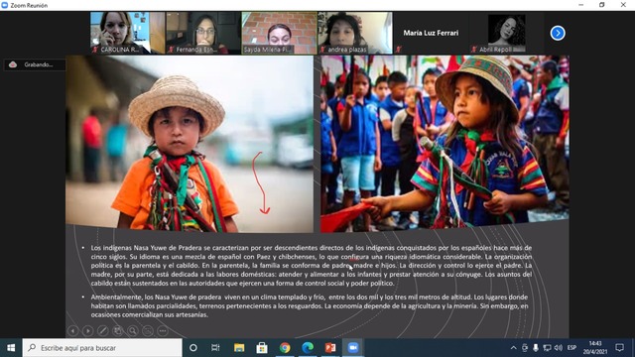This screenshot has height=357, width=635.
Task: Toggle subtitles button in slideshow controls
Action: (x=148, y=330)
